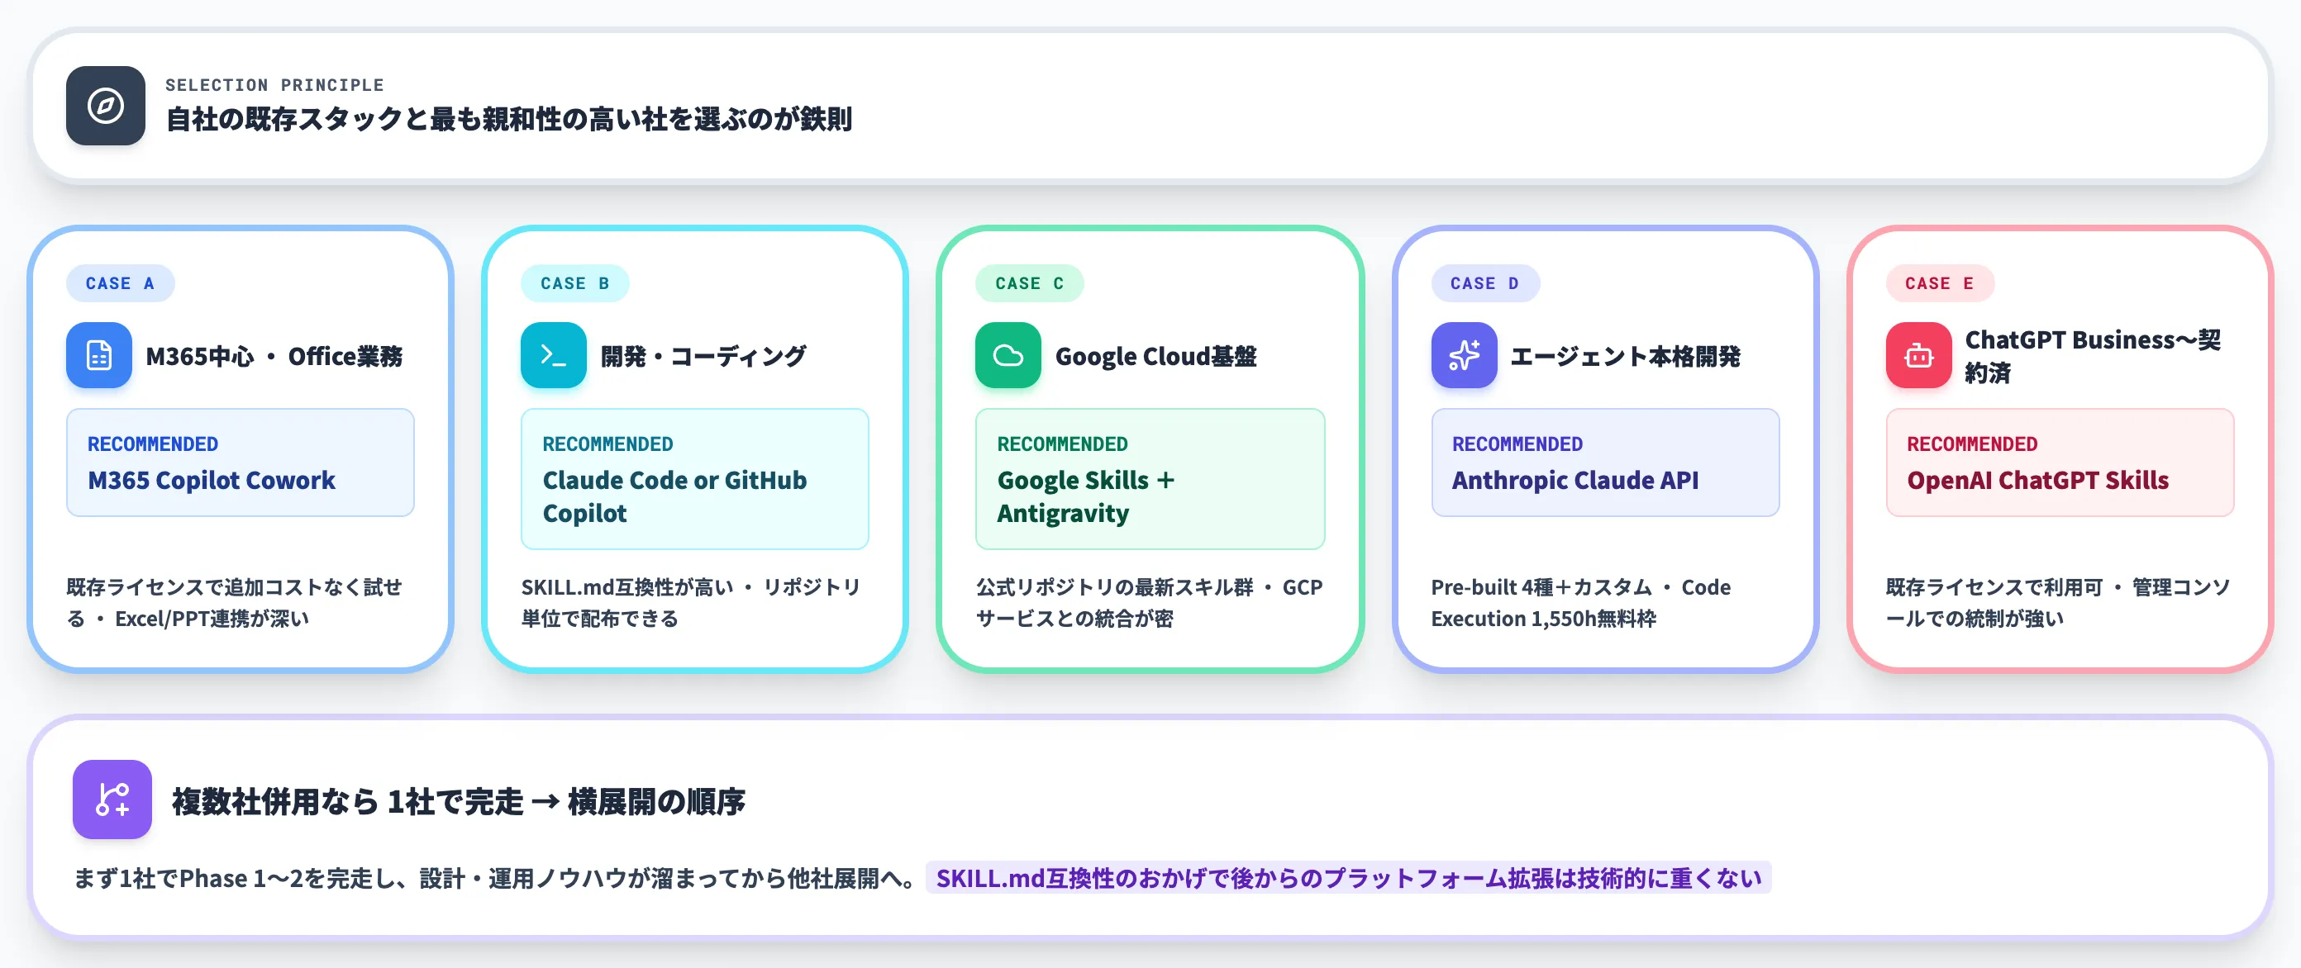Click the purple git-branch icon for 複数社併用なら
The image size is (2301, 968).
point(112,800)
